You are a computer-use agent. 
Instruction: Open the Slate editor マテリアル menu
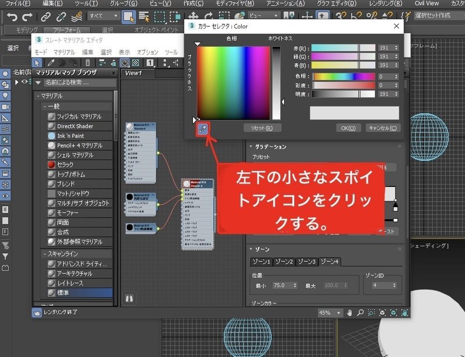(x=65, y=52)
